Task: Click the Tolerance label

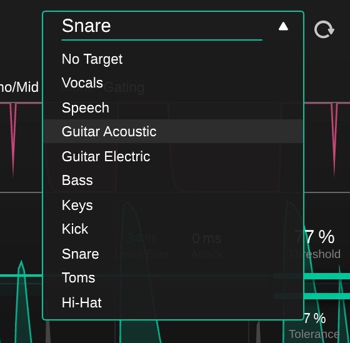Action: [x=314, y=334]
